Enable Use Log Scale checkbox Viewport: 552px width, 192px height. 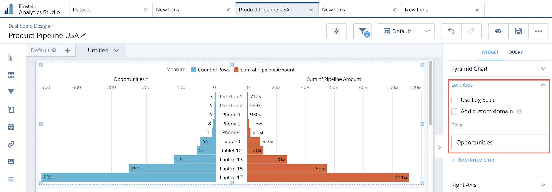click(454, 100)
